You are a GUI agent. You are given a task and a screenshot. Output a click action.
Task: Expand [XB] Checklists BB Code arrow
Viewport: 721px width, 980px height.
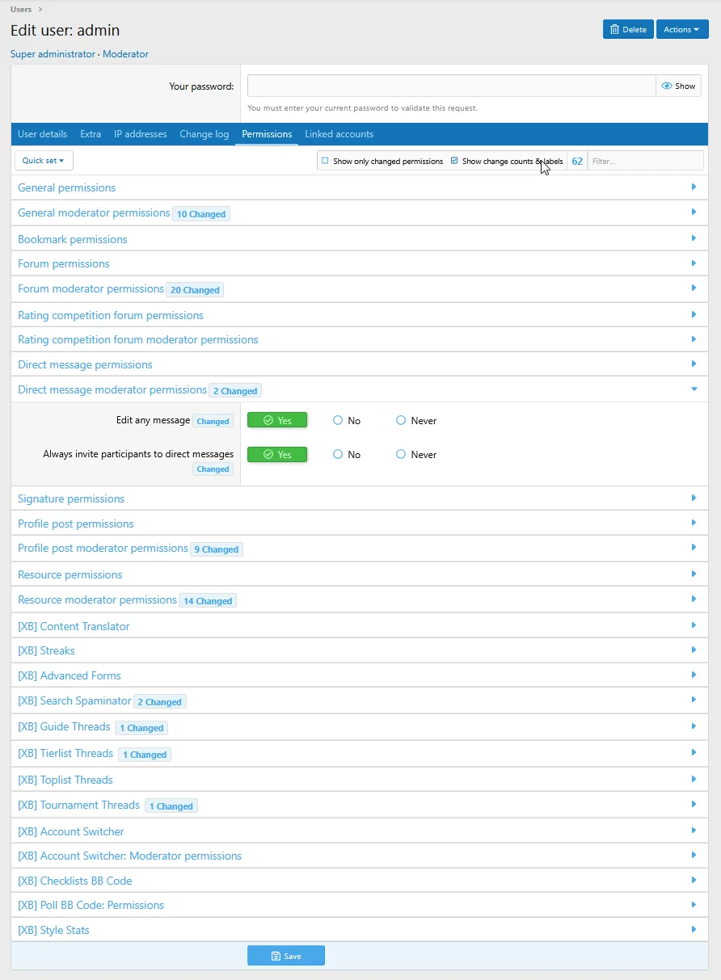point(694,880)
